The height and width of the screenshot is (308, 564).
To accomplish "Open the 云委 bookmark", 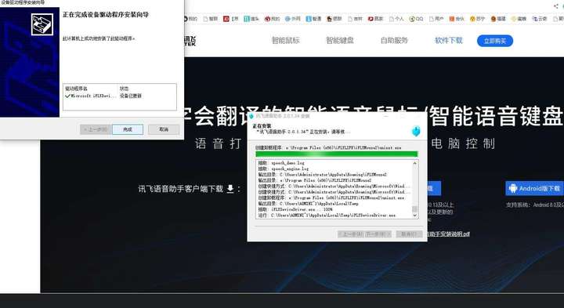I will tap(540, 19).
